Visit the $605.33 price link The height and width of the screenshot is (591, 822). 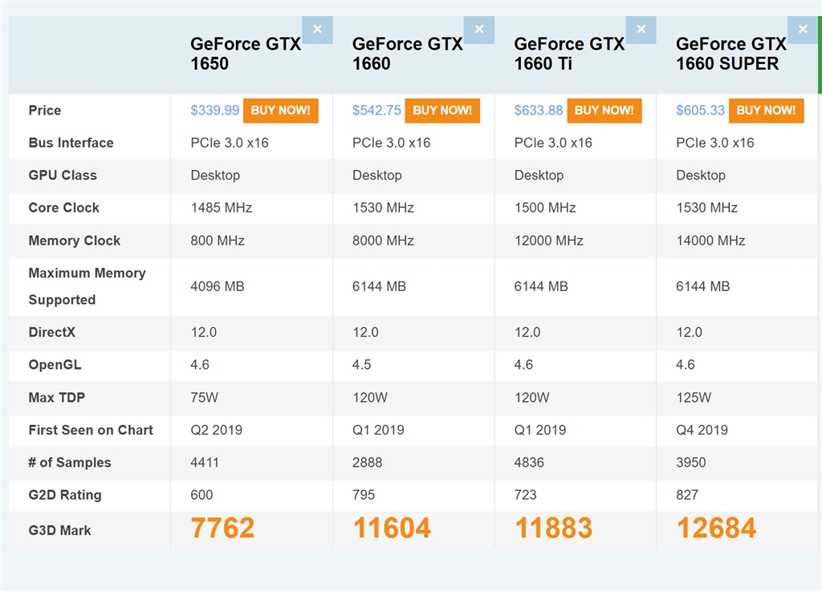click(700, 111)
